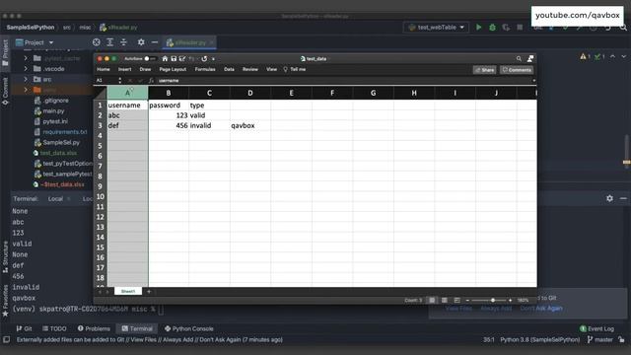Click the Excel Home house icon
Image resolution: width=631 pixels, height=355 pixels.
(165, 59)
